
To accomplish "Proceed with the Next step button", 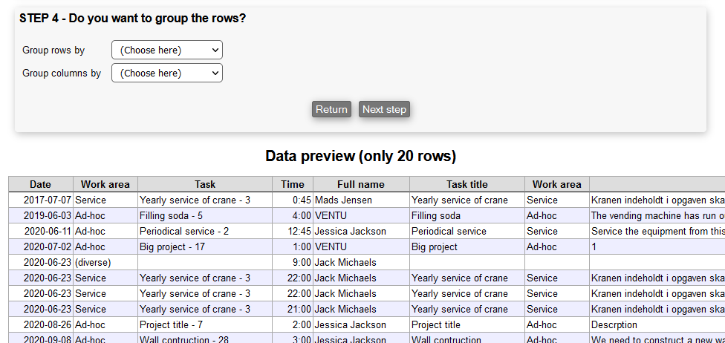I will [x=384, y=109].
